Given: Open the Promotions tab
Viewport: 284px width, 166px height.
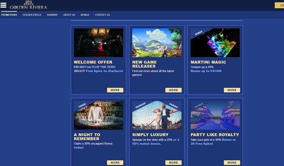Looking at the screenshot, I should 9,15.
